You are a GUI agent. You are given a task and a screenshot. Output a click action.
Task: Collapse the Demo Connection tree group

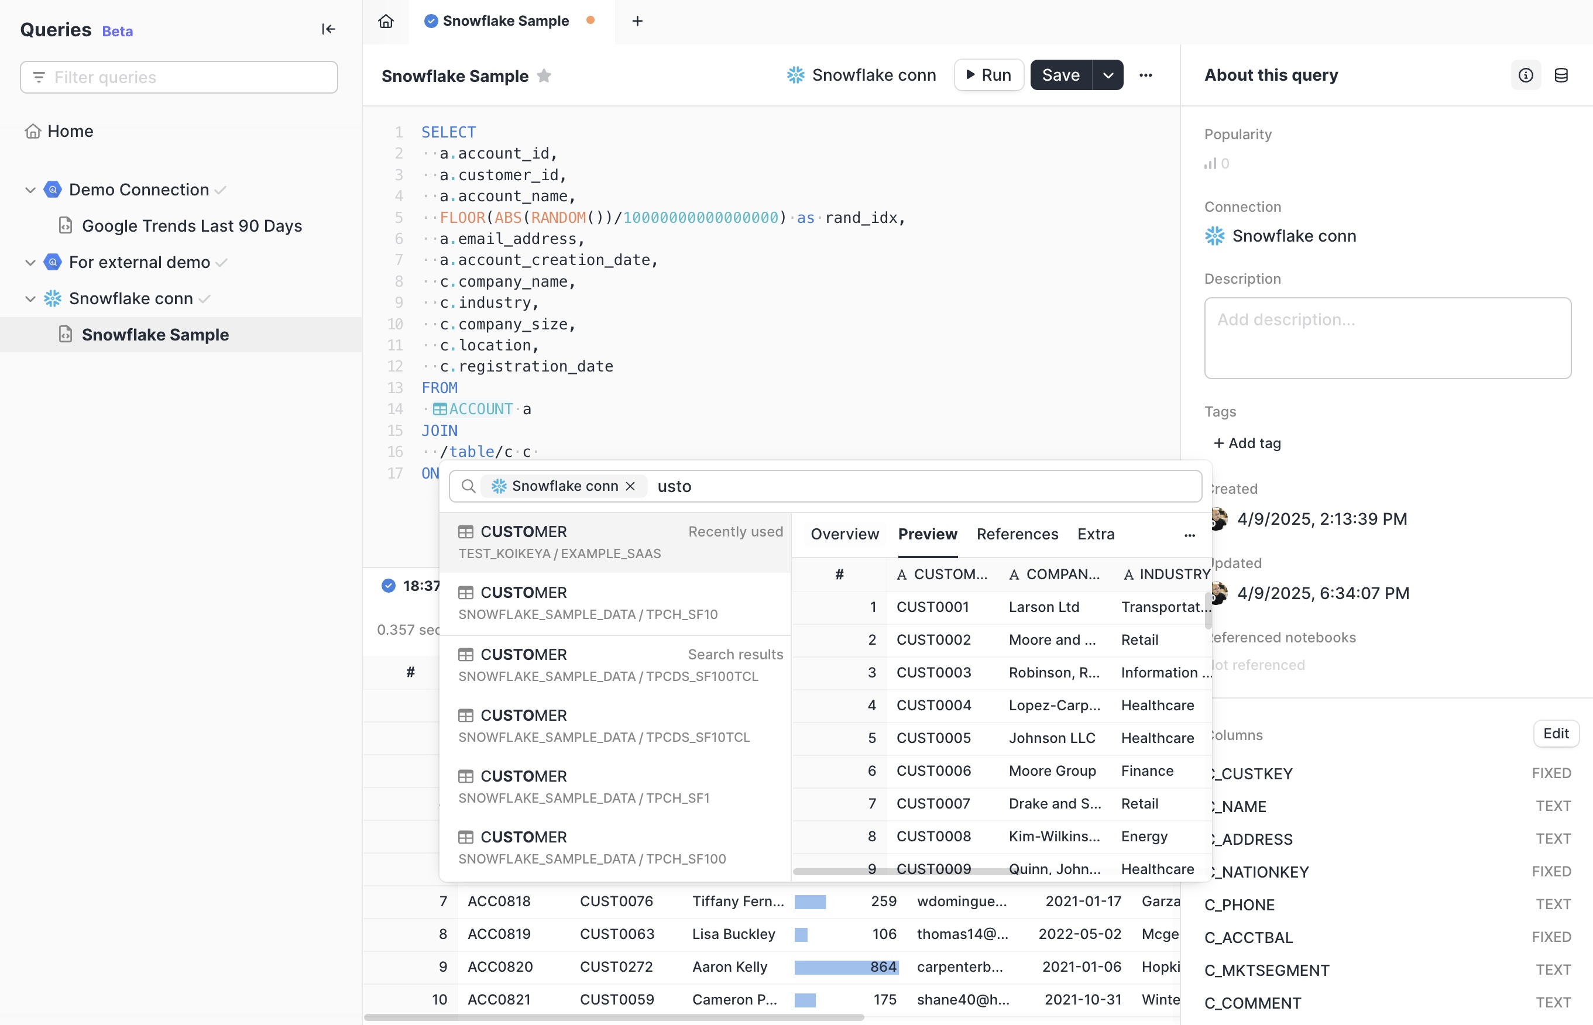pos(30,190)
